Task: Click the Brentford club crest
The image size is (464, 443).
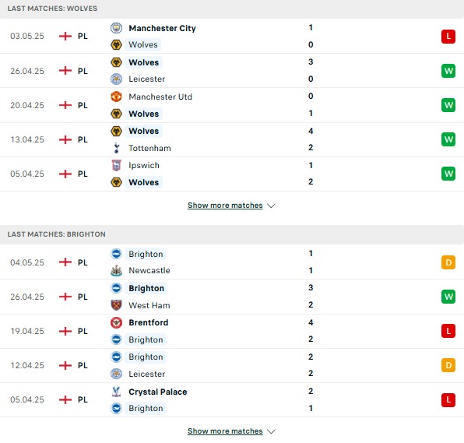Action: (x=116, y=322)
